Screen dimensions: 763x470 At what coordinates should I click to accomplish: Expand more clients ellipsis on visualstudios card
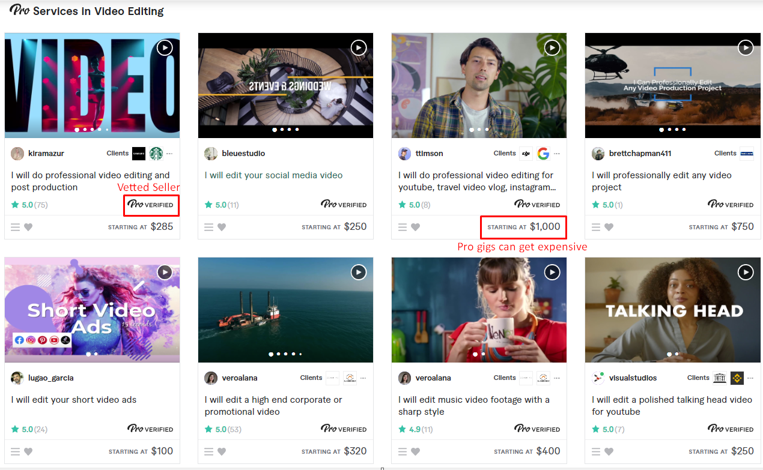[750, 378]
